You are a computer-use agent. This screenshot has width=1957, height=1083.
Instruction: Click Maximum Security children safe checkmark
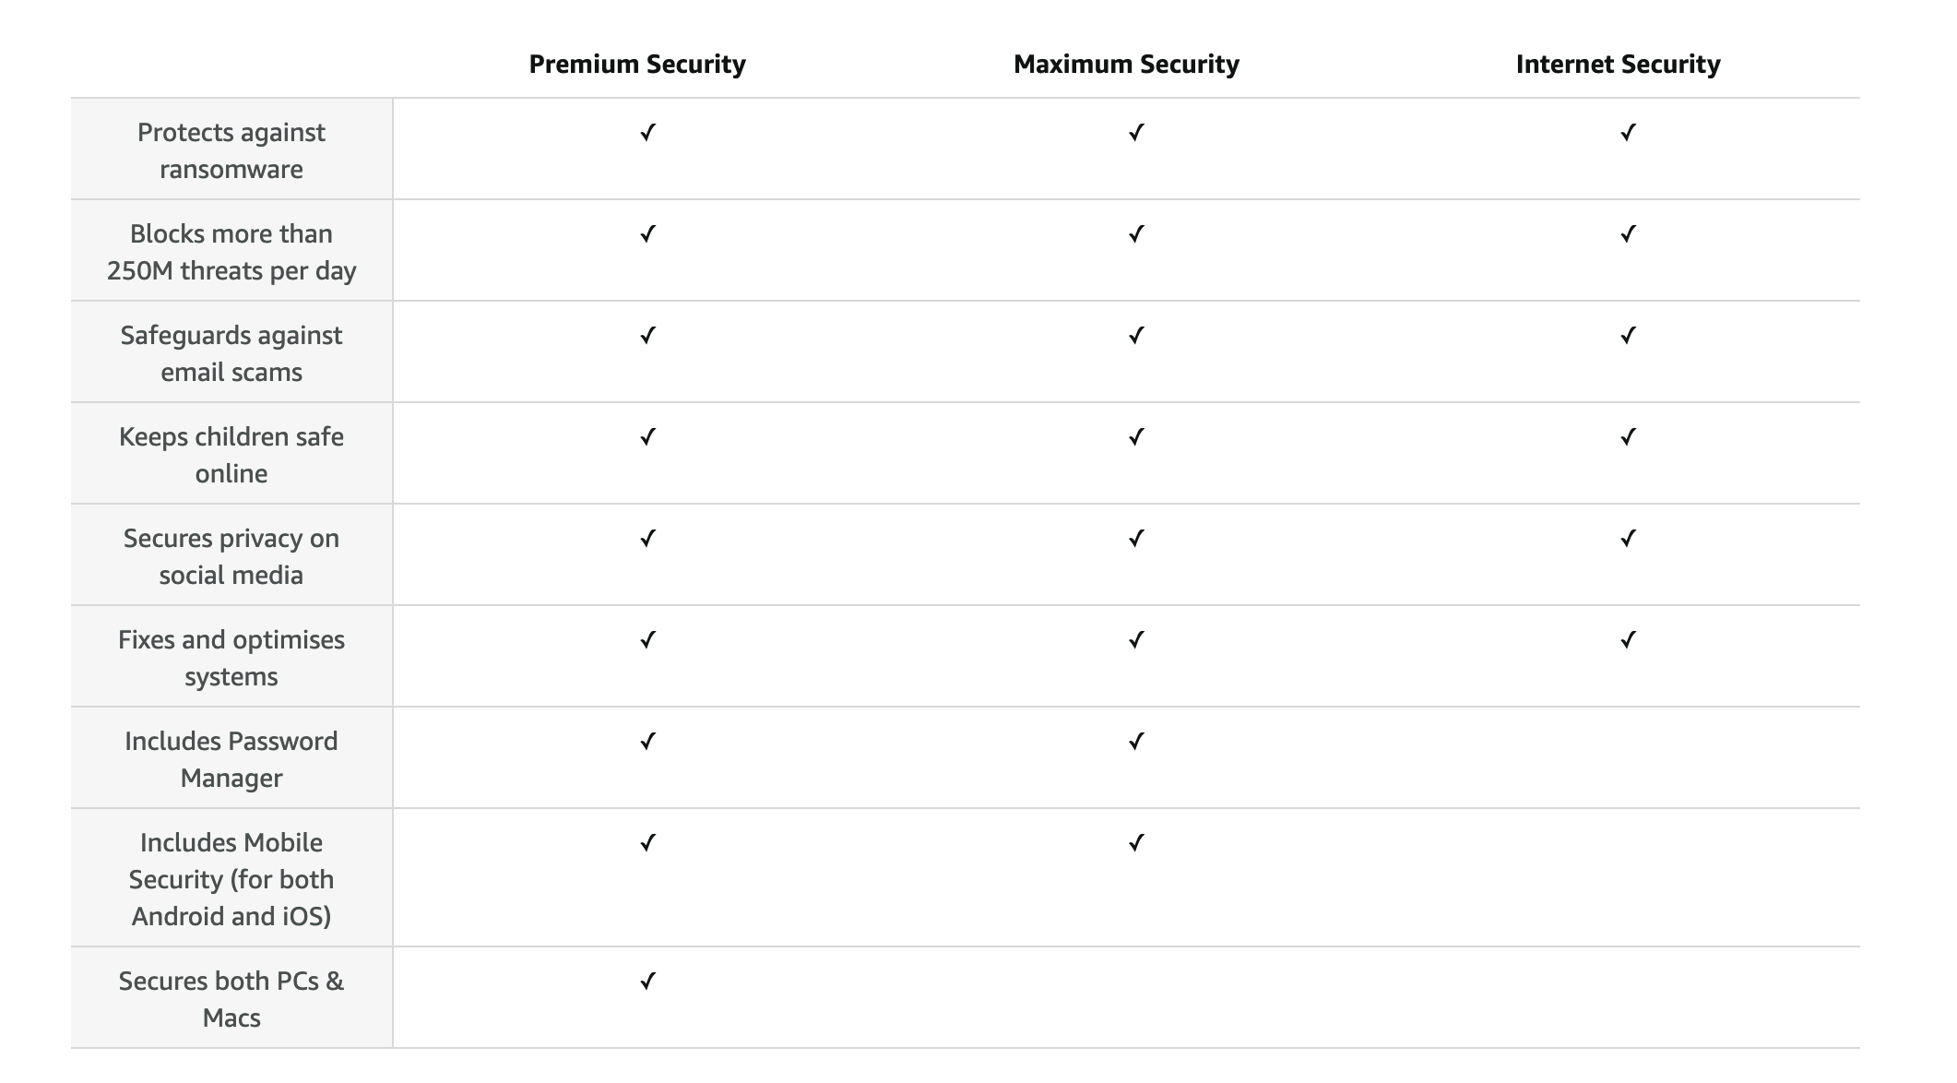point(1136,437)
